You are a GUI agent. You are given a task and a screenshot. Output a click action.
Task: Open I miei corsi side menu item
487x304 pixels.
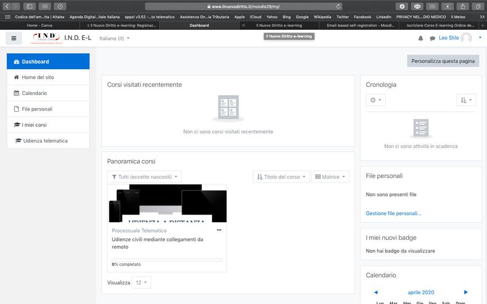coord(48,125)
